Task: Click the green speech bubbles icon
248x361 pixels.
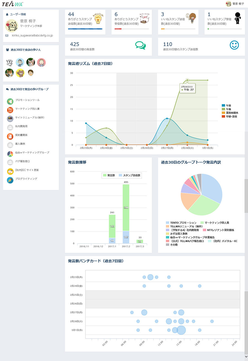Action: pyautogui.click(x=141, y=46)
